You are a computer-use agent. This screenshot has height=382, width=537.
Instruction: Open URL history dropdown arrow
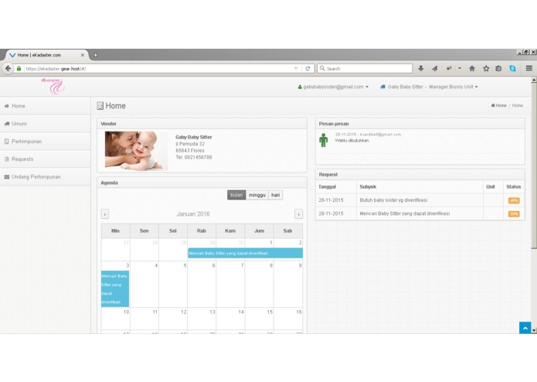pyautogui.click(x=296, y=69)
